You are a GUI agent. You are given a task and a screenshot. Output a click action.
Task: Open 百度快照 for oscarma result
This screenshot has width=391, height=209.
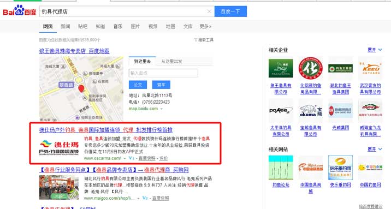tap(147, 158)
